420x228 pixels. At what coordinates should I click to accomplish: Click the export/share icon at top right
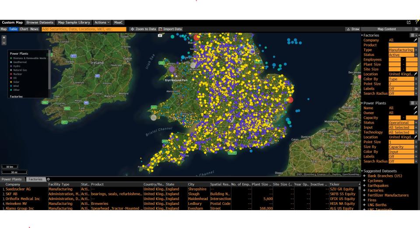click(x=409, y=22)
